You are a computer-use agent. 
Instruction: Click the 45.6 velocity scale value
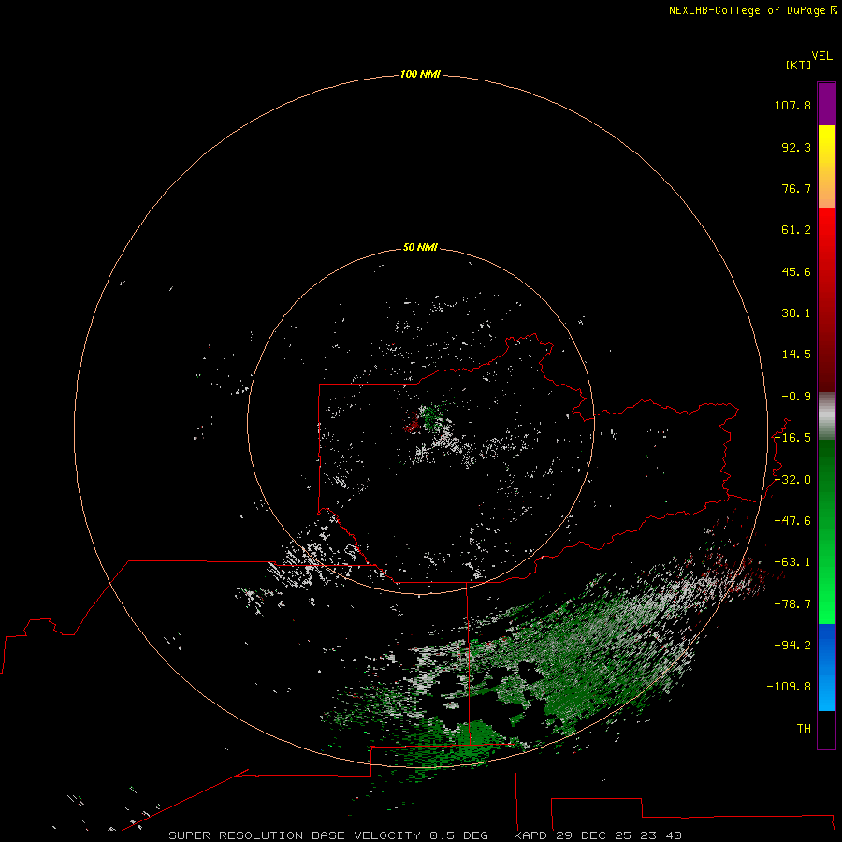click(796, 271)
